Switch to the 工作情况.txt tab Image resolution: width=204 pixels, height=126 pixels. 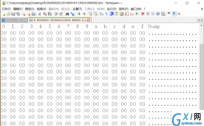15,20
